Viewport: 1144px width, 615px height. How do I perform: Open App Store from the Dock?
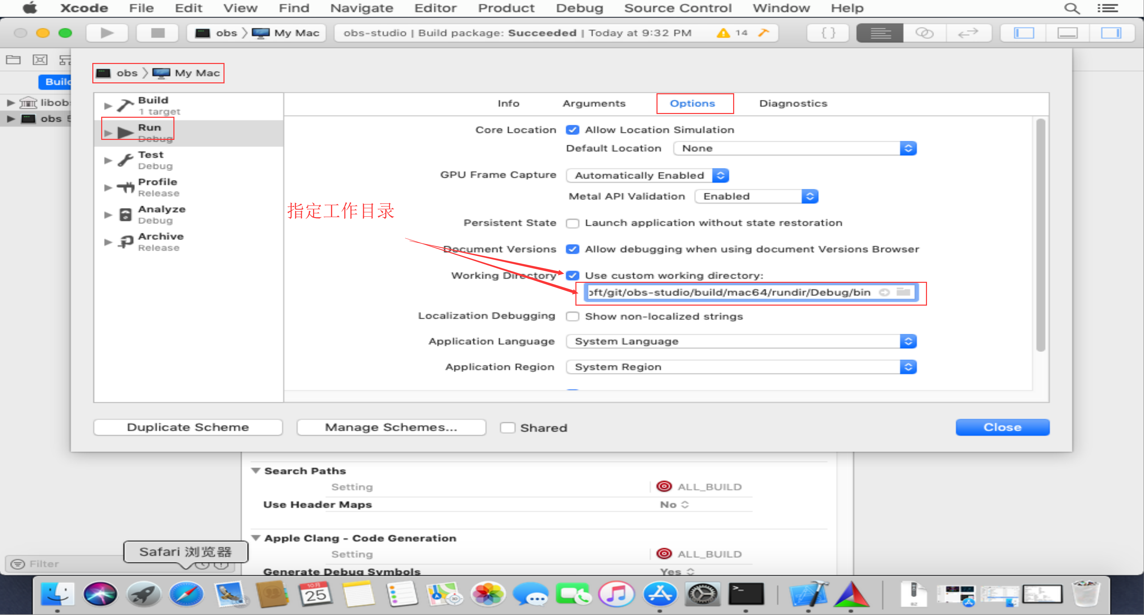tap(660, 594)
